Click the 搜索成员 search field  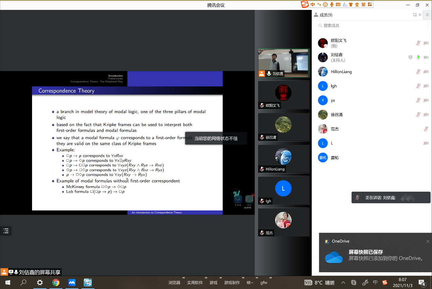(372, 26)
